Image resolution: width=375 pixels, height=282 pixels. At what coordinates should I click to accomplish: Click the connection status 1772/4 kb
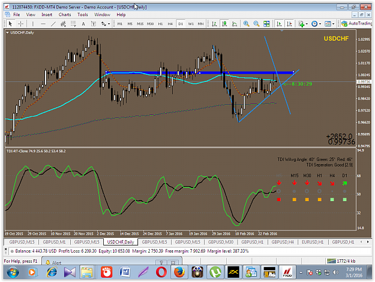(x=341, y=261)
